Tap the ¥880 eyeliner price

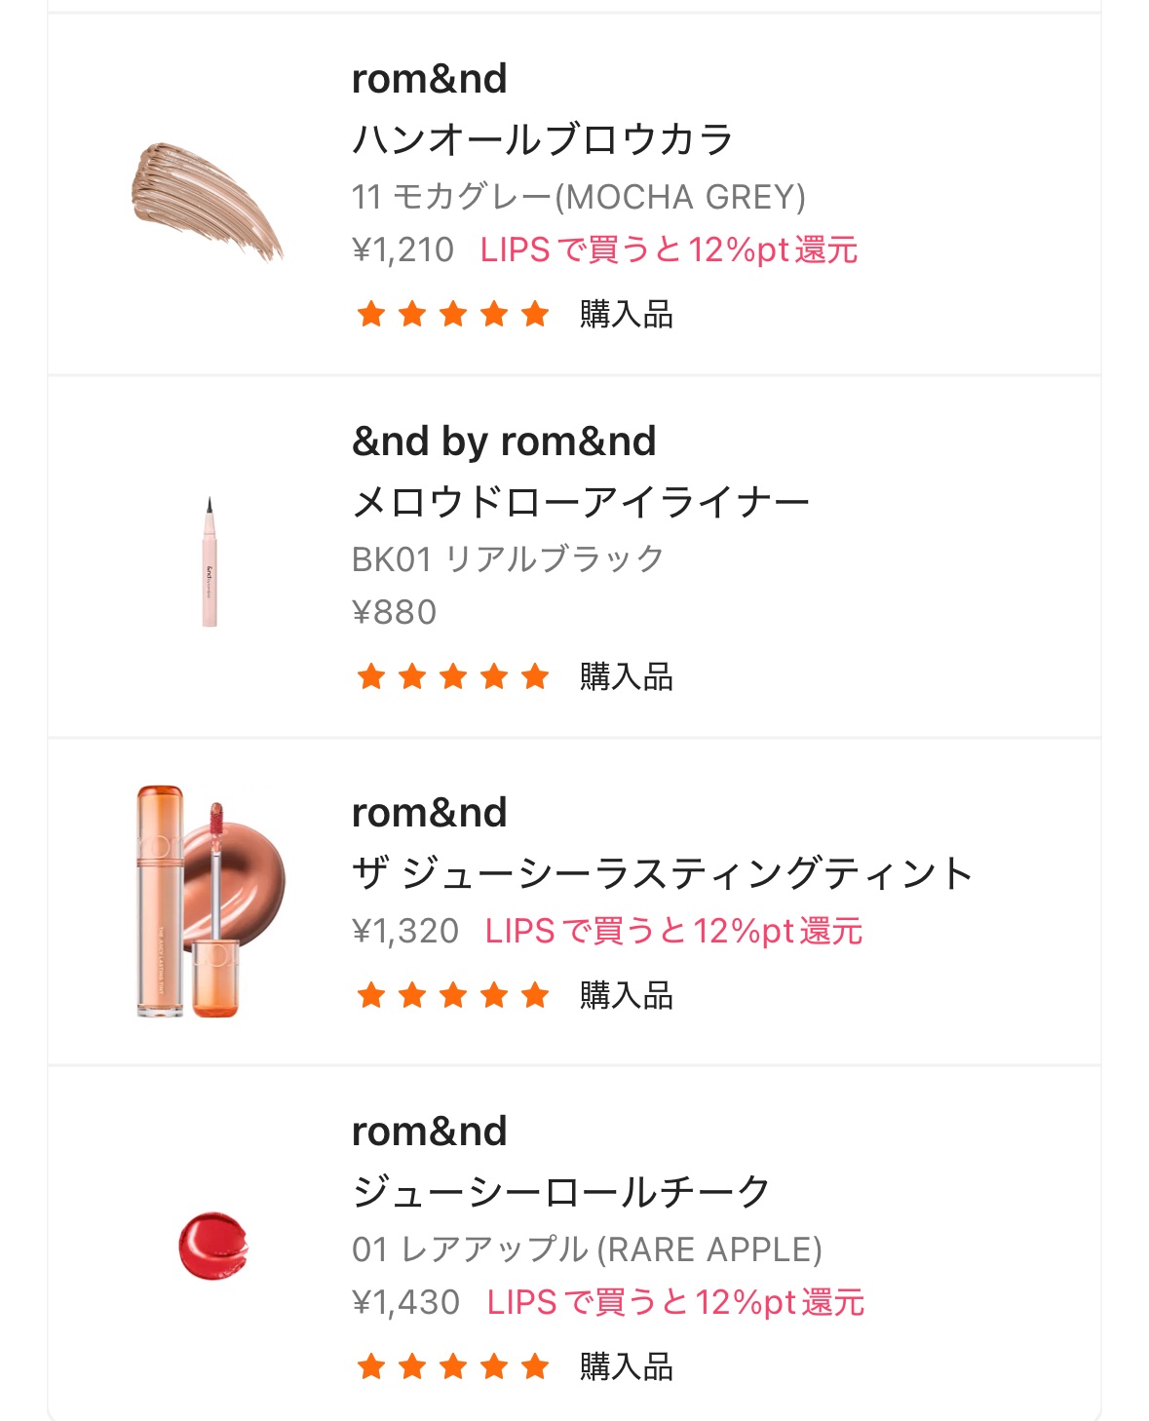click(394, 612)
